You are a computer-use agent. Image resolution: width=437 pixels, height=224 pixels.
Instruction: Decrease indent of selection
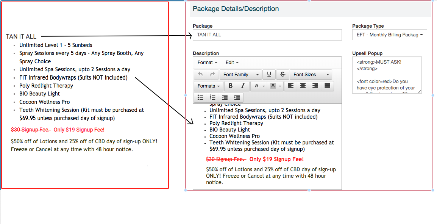[x=225, y=97]
